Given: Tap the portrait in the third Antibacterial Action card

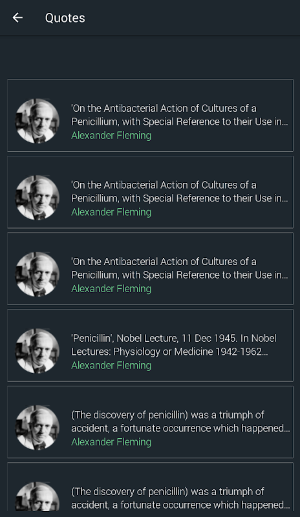Looking at the screenshot, I should [37, 274].
